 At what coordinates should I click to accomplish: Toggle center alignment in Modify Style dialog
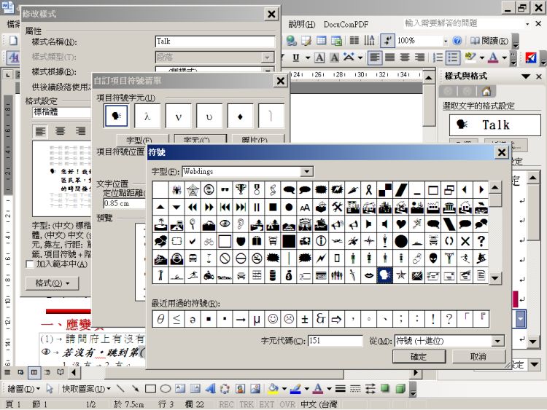pyautogui.click(x=61, y=131)
